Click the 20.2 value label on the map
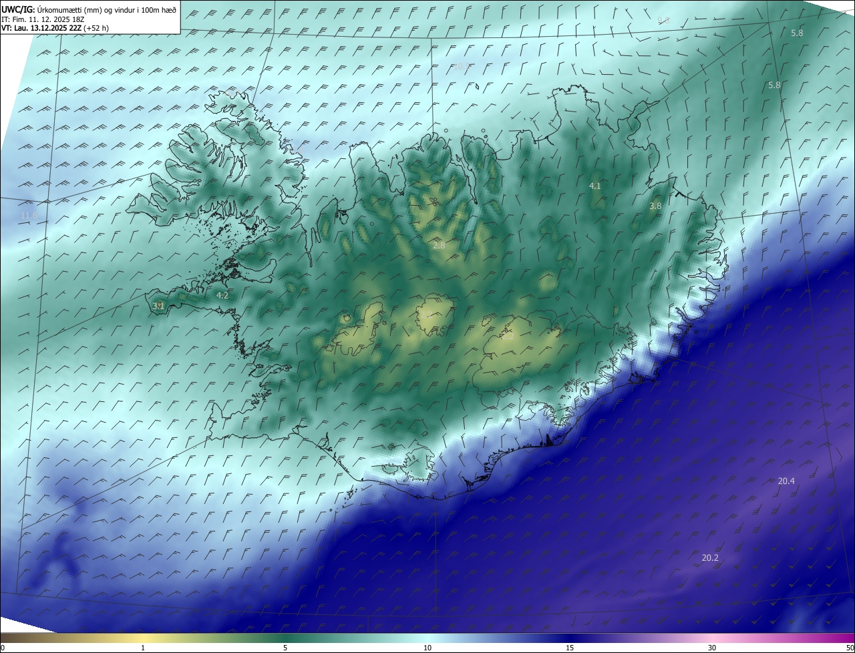Image resolution: width=855 pixels, height=653 pixels. (x=710, y=558)
